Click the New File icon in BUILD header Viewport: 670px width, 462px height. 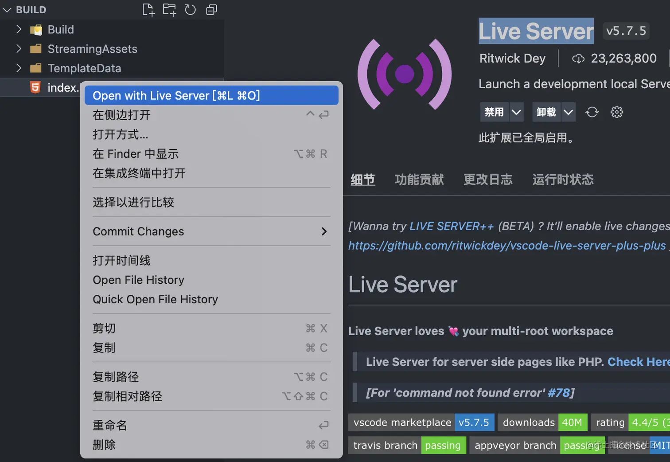(x=148, y=10)
